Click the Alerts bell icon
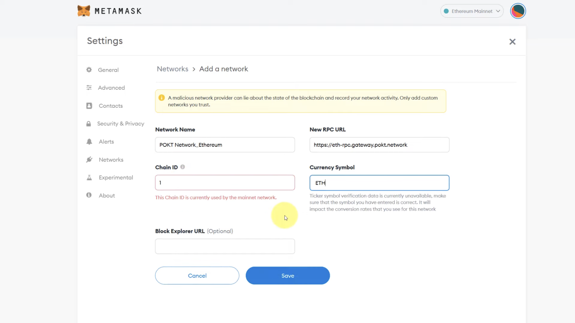This screenshot has height=323, width=575. (89, 141)
